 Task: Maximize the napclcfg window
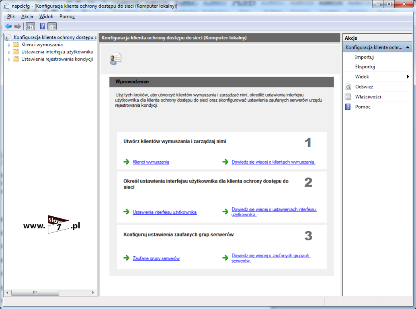(389, 4)
